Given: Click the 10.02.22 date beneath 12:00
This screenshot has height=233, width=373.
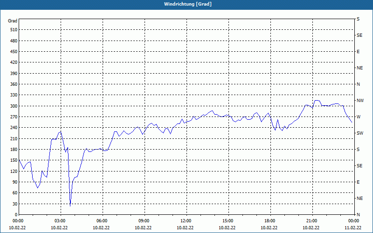Looking at the screenshot, I should coord(185,228).
